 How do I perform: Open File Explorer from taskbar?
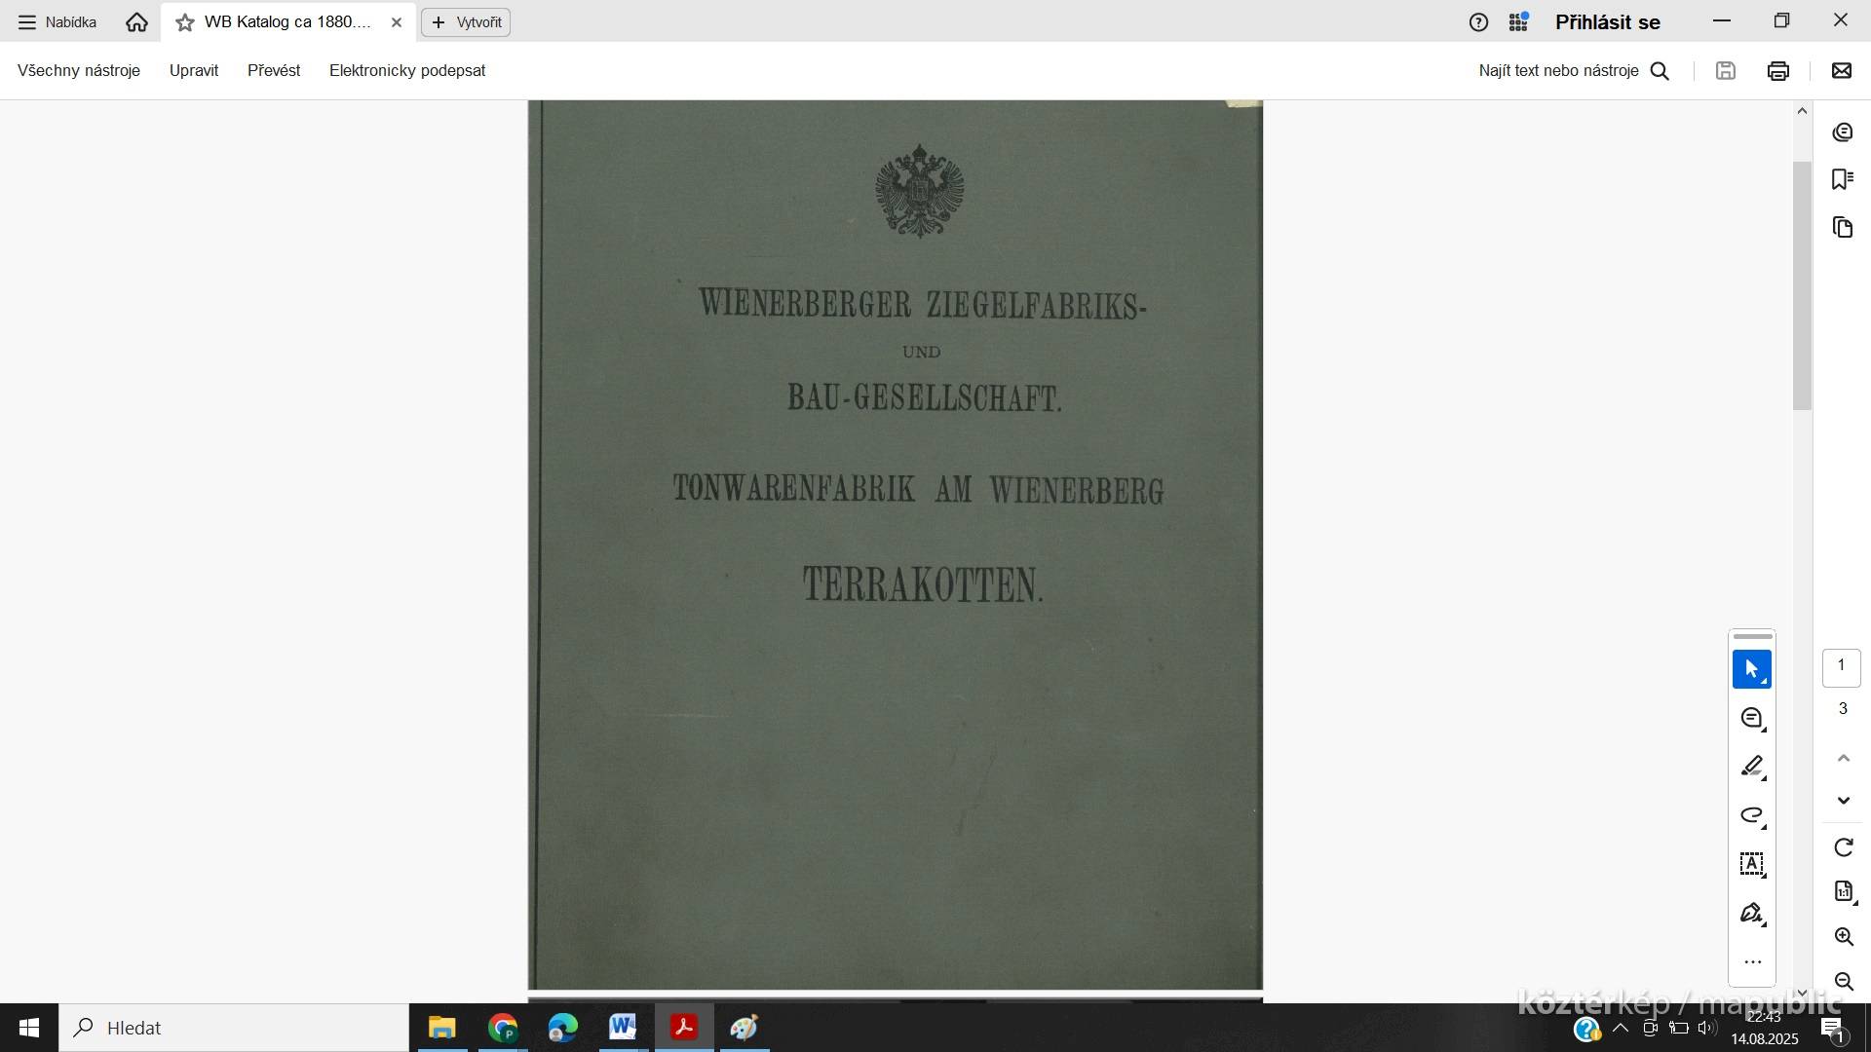[x=442, y=1028]
